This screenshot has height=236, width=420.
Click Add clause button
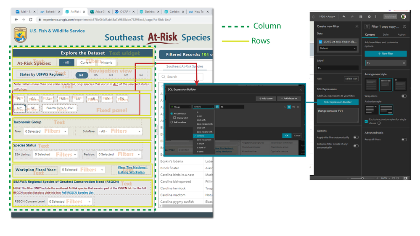click(x=266, y=98)
